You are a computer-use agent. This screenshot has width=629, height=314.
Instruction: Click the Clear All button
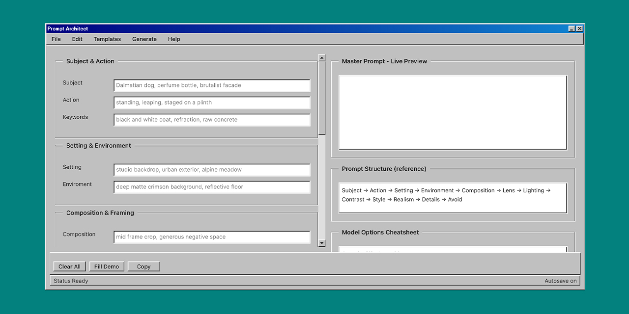(69, 266)
